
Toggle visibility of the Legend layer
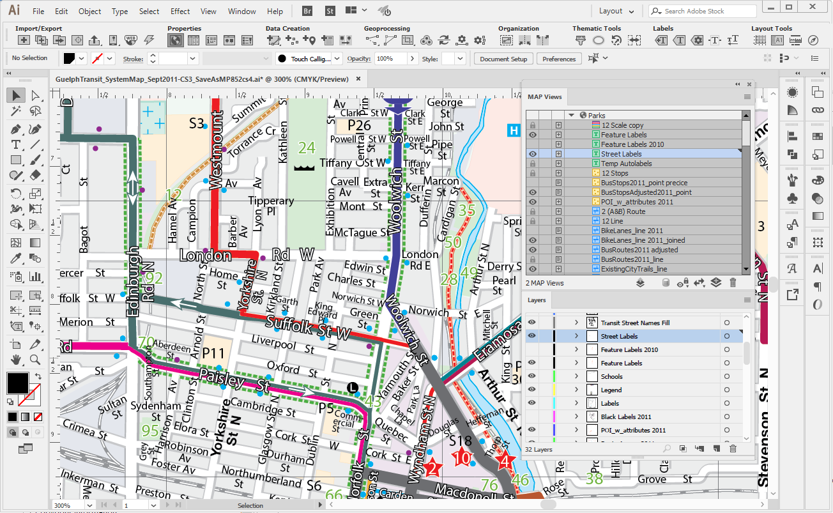531,390
